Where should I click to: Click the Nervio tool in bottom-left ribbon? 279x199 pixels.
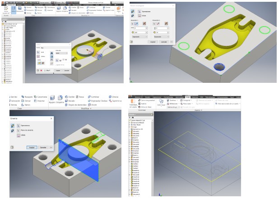tap(26, 105)
